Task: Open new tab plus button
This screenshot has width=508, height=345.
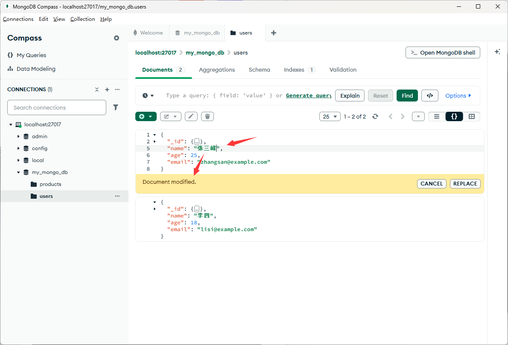Action: pyautogui.click(x=274, y=33)
